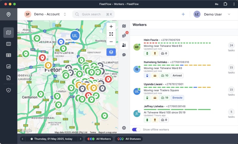Zoom out on the map

tap(111, 42)
